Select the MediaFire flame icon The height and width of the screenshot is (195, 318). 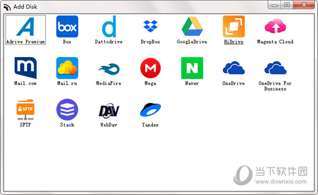pyautogui.click(x=109, y=69)
